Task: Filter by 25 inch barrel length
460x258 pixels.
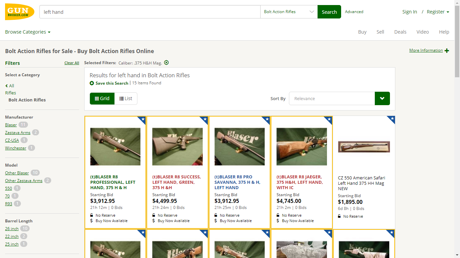Action: pos(12,244)
